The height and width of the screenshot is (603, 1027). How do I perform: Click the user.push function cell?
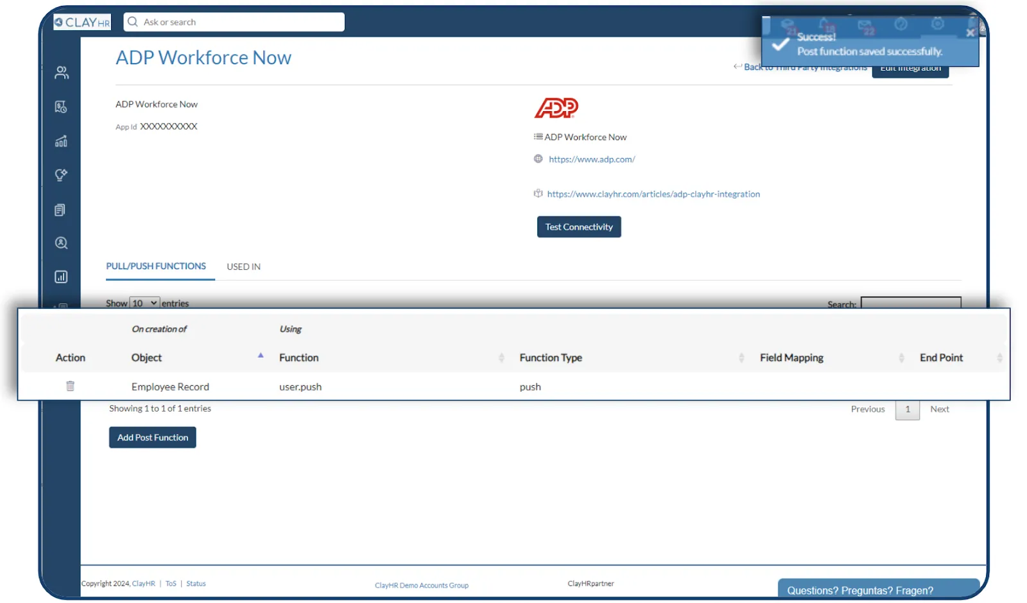(x=300, y=387)
